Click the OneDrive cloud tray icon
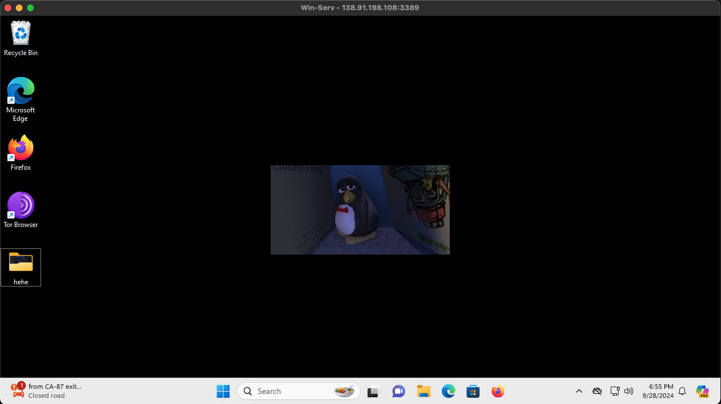This screenshot has width=721, height=404. point(597,391)
